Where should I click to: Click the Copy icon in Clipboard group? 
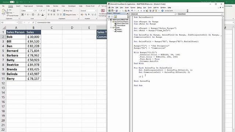point(7,13)
